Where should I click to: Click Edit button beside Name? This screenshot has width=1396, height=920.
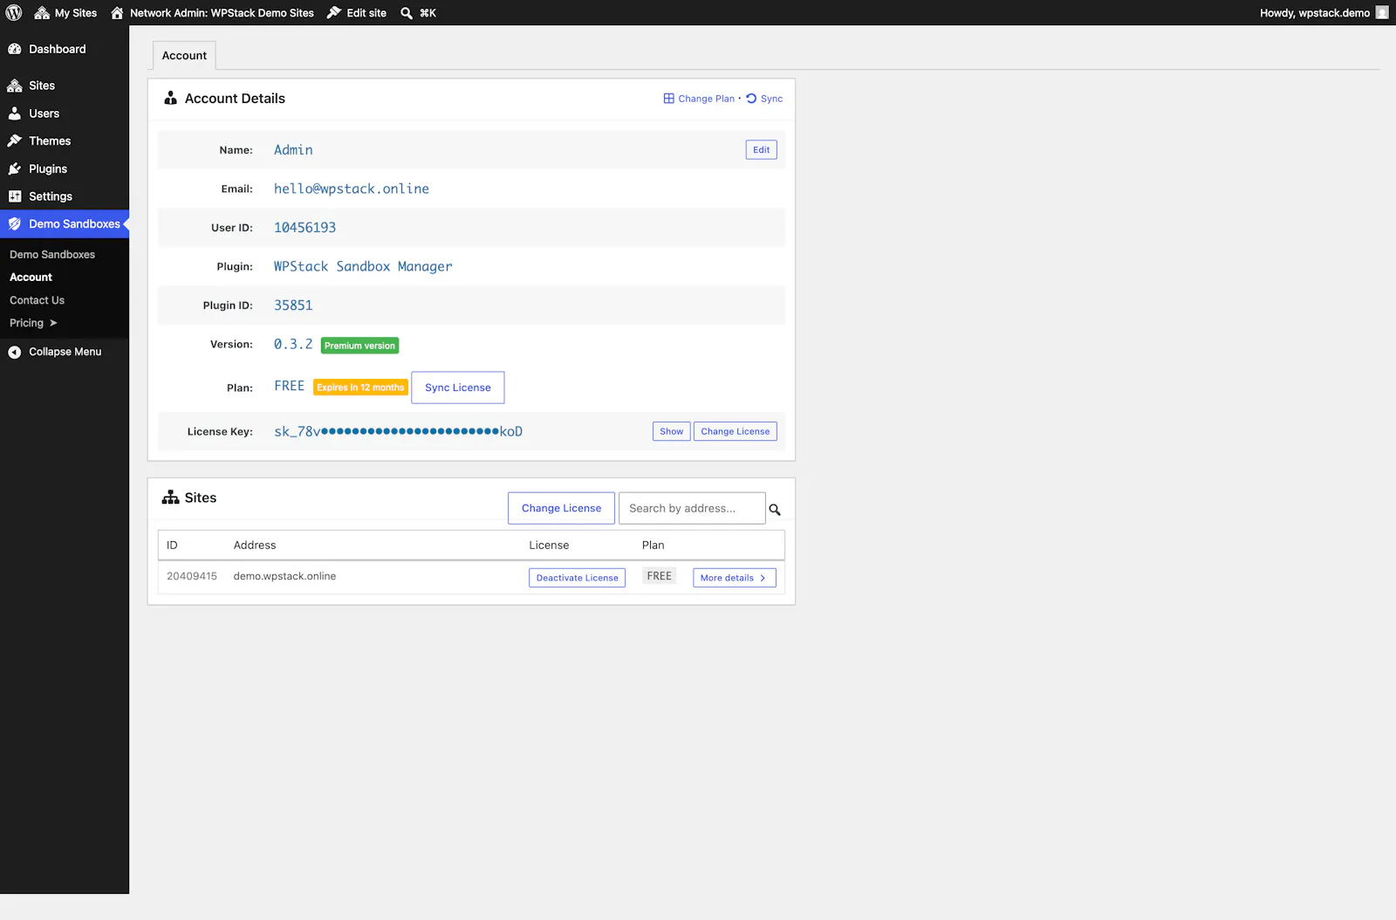(x=761, y=149)
